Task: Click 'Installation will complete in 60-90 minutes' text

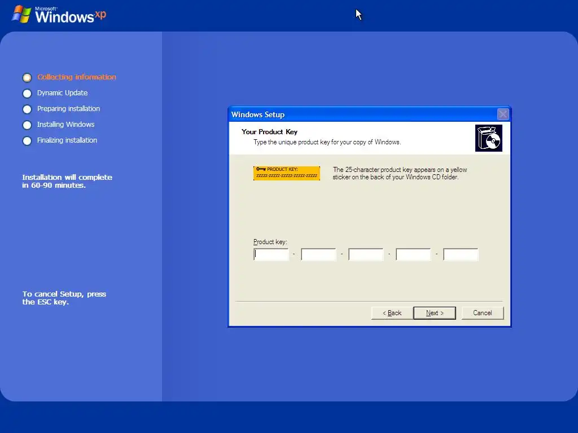Action: point(67,181)
